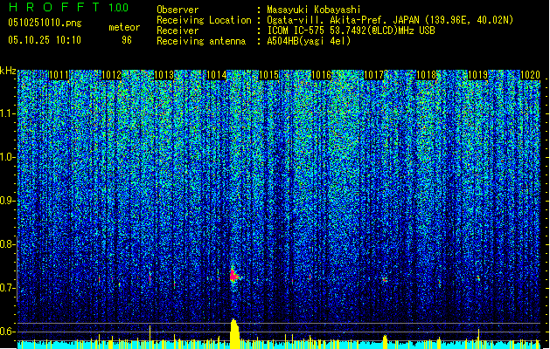Click the 1020 time marker
This screenshot has height=349, width=550.
[530, 75]
